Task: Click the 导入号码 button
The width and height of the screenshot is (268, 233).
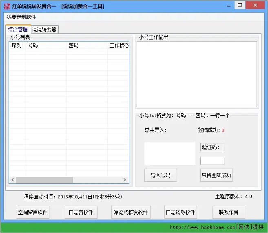Action: (161, 175)
